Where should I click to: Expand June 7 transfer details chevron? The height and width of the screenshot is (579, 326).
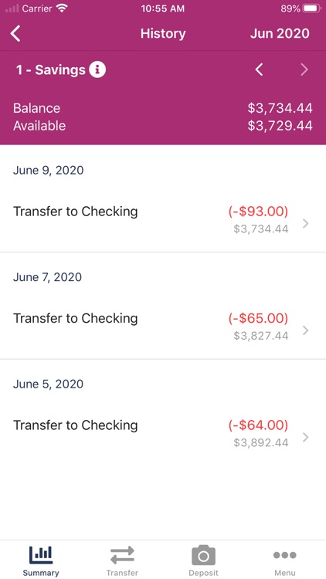point(305,330)
